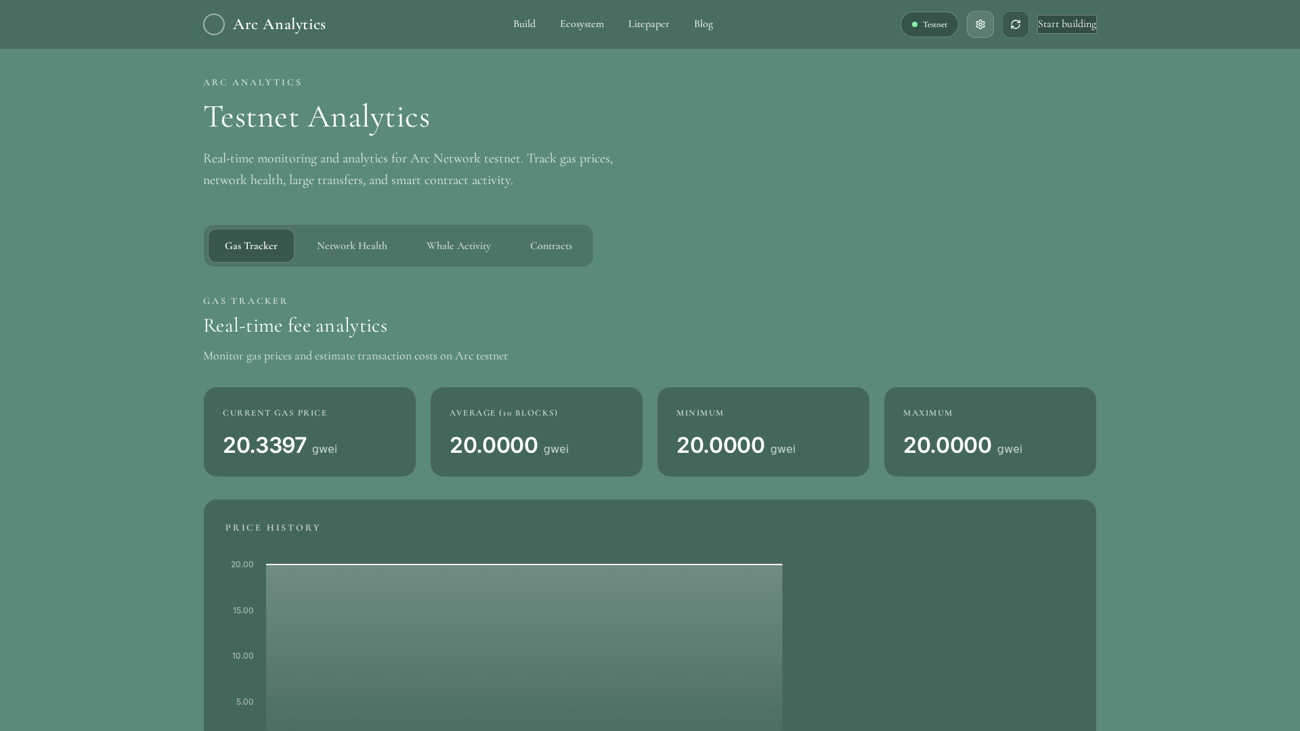Click the Maximum card label

click(928, 413)
